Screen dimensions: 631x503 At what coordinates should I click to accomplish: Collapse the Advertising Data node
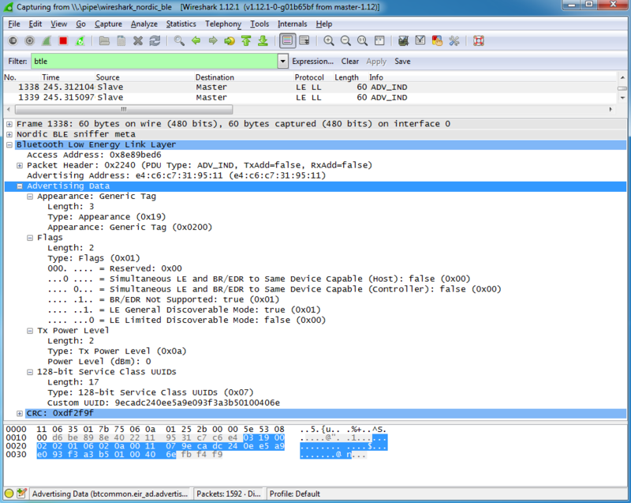tap(19, 186)
